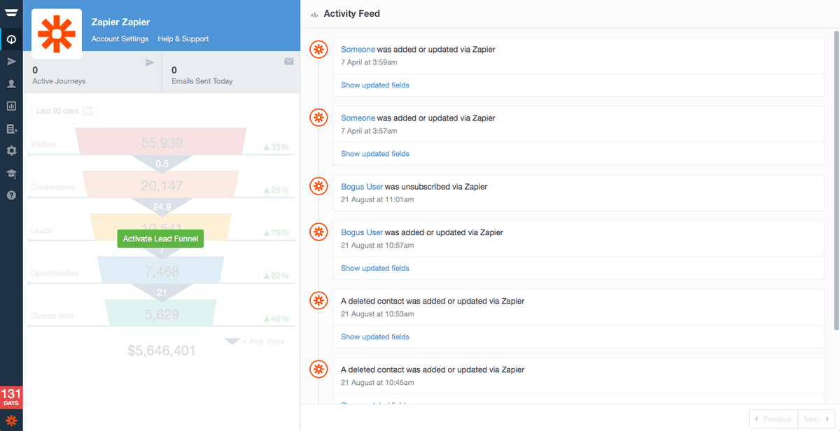
Task: Open Help & Support link
Action: [x=183, y=38]
